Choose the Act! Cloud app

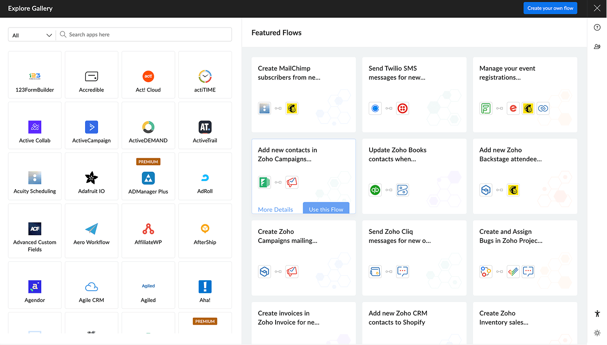[x=148, y=75]
